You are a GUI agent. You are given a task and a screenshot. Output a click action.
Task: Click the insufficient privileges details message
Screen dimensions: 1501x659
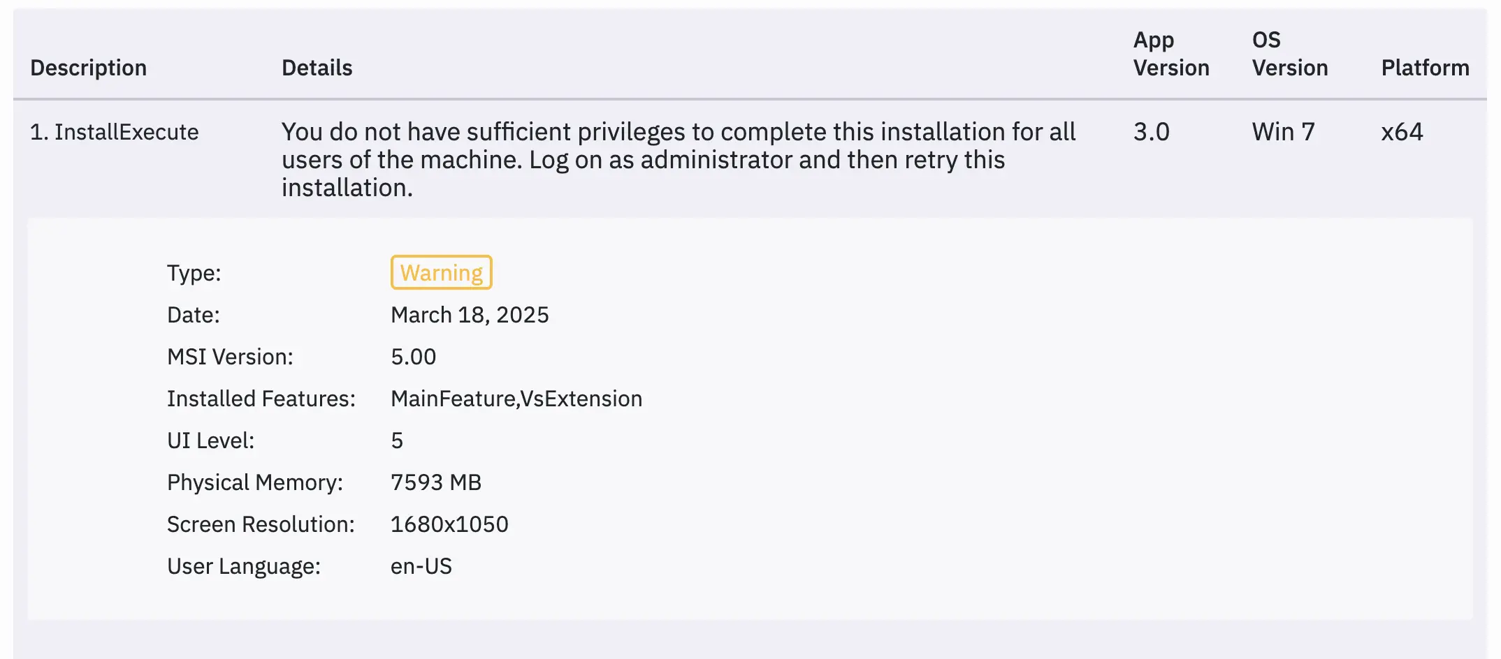click(x=678, y=160)
